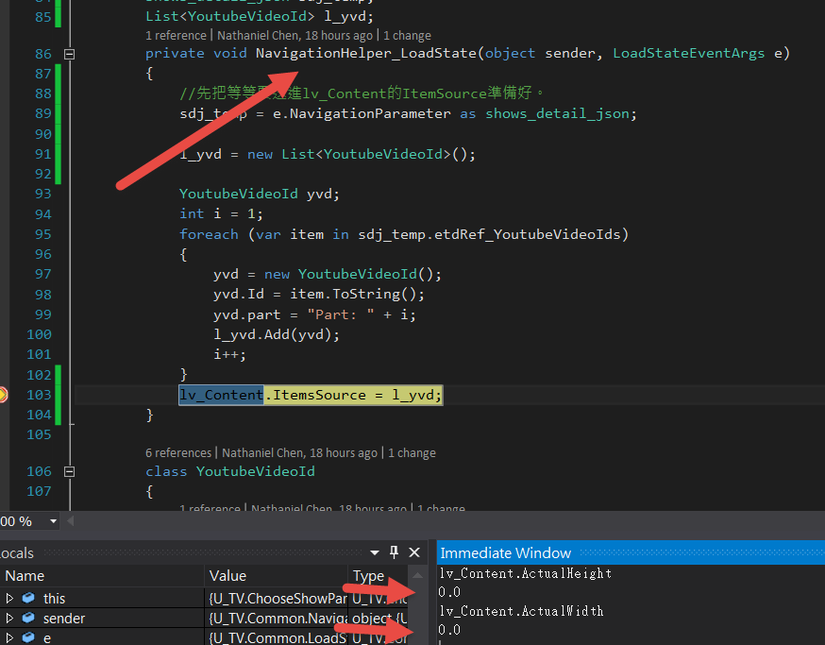Click the Type column header in Locals
This screenshot has height=645, width=825.
coord(378,575)
